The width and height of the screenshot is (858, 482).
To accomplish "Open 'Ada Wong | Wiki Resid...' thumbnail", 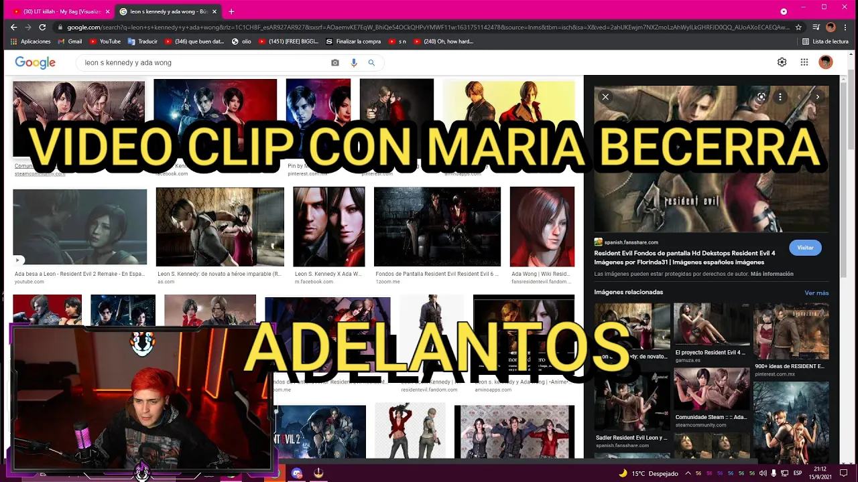I will coord(542,227).
